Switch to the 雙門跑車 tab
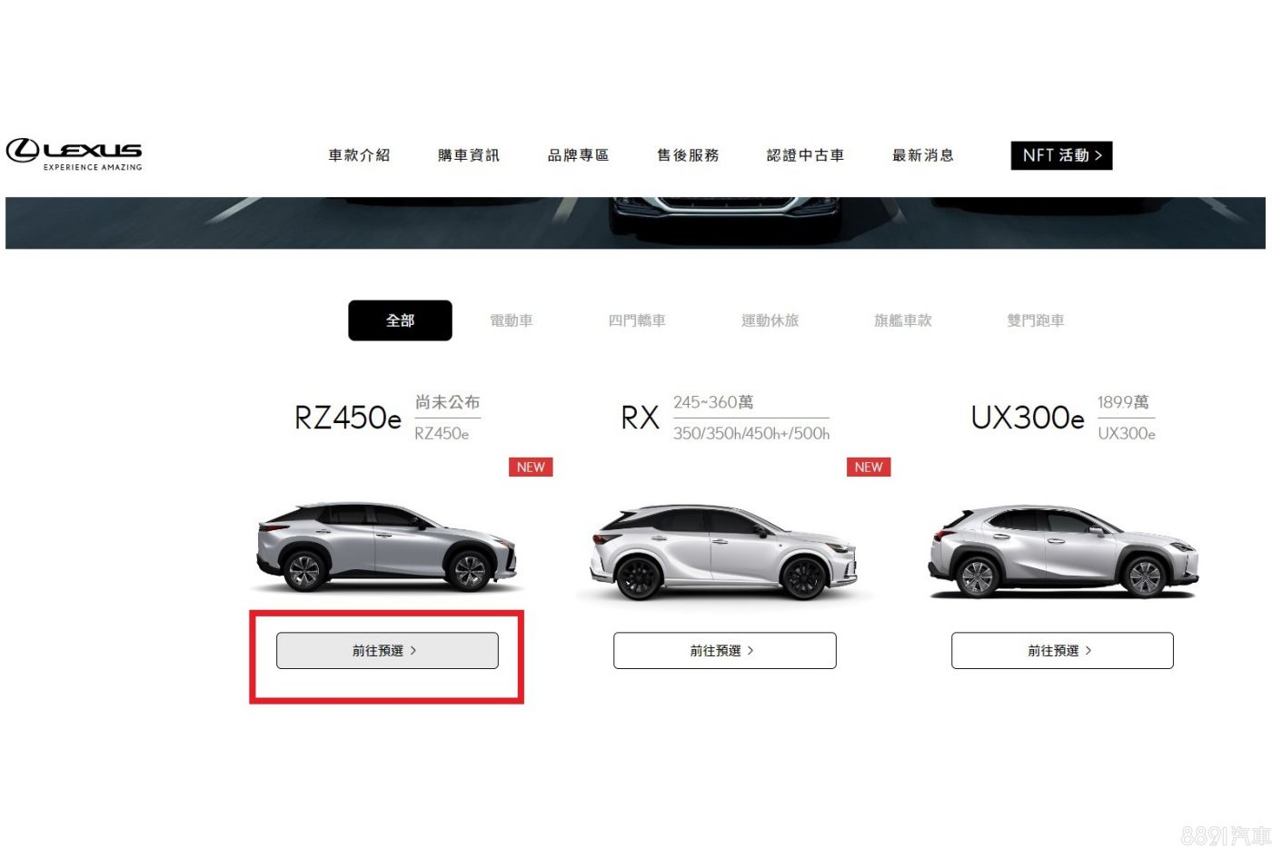Viewport: 1272px width, 847px height. point(1036,320)
